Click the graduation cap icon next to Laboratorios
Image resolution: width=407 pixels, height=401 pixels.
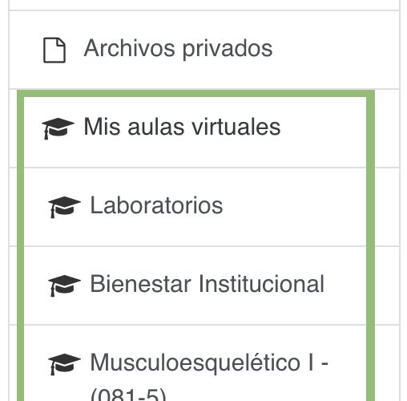tap(64, 207)
